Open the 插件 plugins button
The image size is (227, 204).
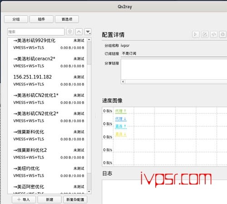coord(41,19)
